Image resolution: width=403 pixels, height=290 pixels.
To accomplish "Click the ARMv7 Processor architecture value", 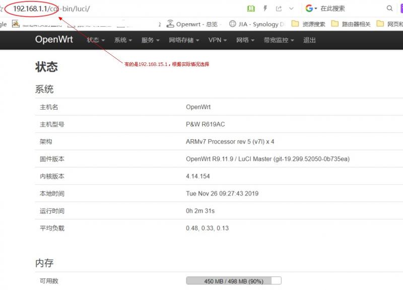I will (x=230, y=142).
